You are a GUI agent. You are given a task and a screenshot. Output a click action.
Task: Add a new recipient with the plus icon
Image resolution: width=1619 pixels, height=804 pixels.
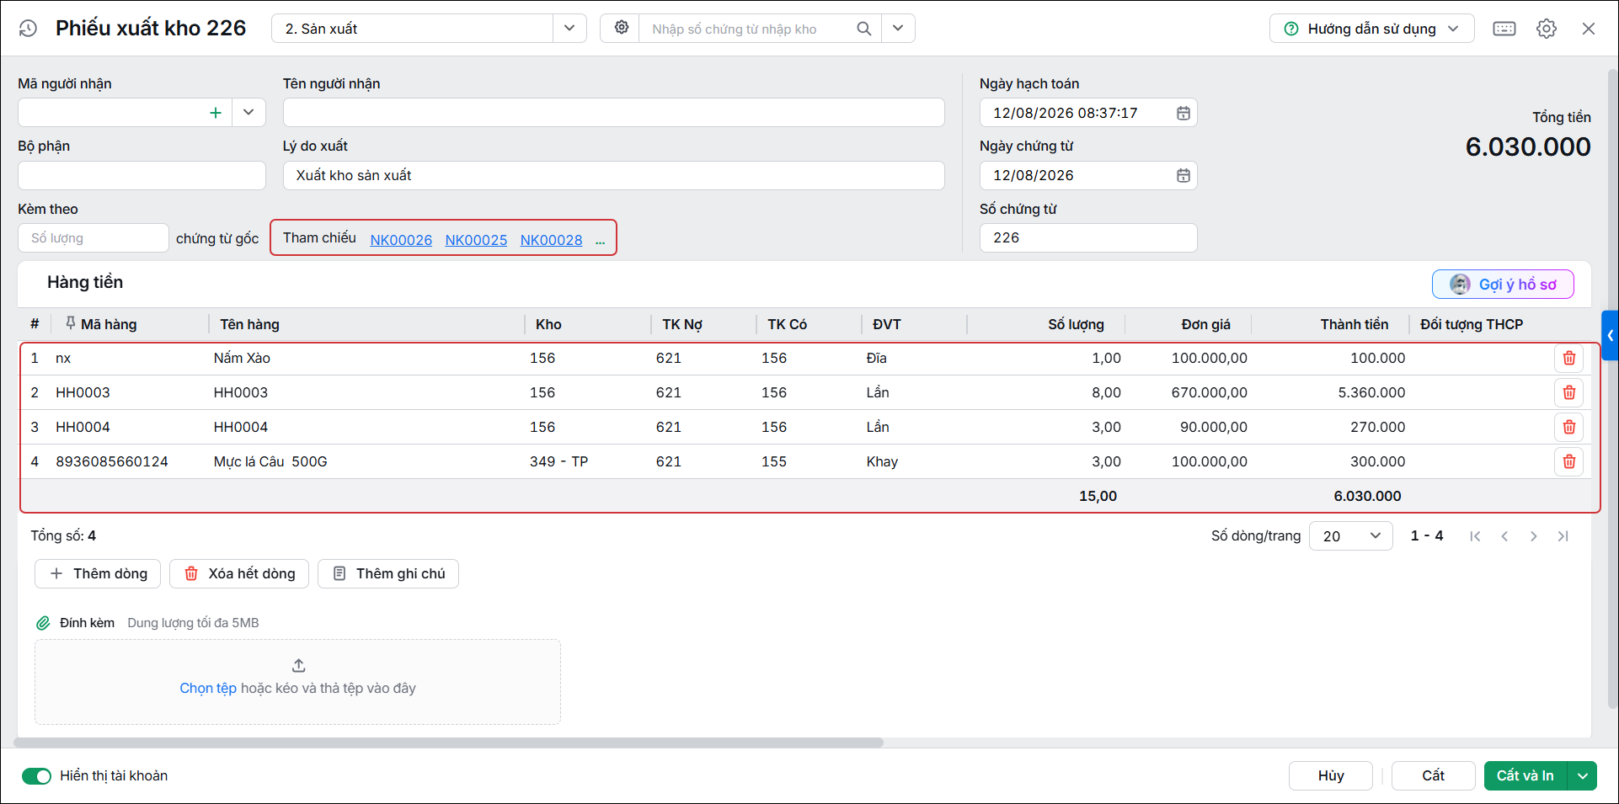(216, 113)
